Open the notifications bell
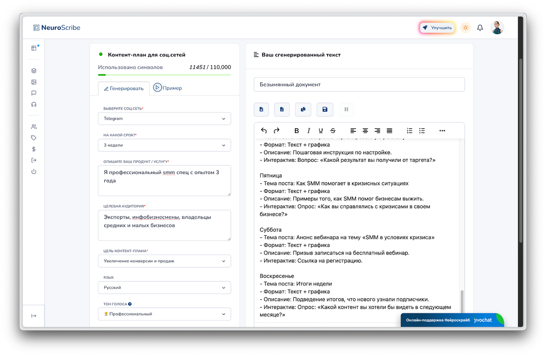546x356 pixels. coord(480,28)
